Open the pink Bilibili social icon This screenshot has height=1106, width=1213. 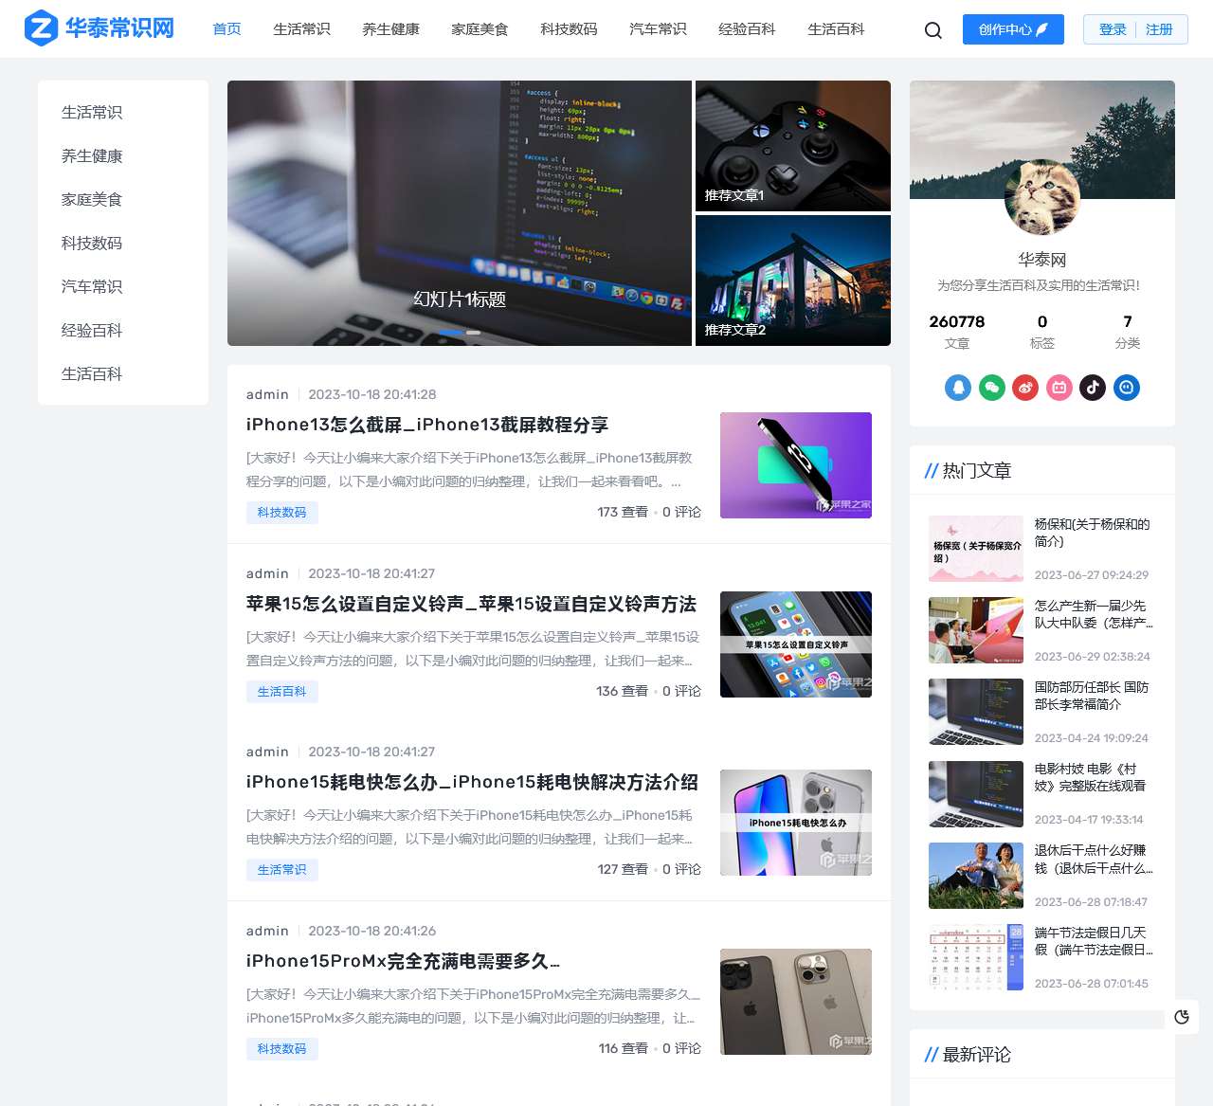pyautogui.click(x=1059, y=388)
